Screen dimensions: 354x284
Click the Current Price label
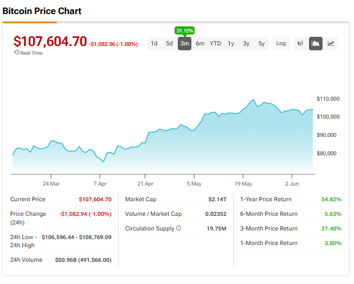pyautogui.click(x=28, y=199)
